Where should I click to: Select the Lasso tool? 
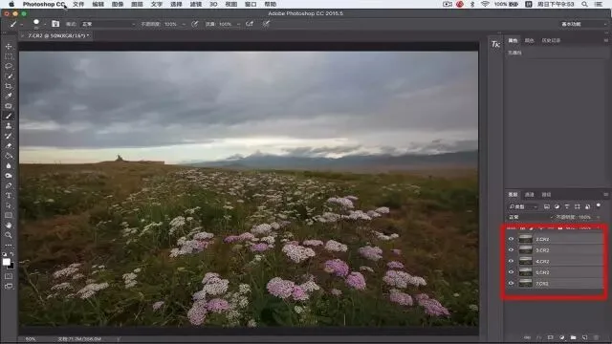9,66
